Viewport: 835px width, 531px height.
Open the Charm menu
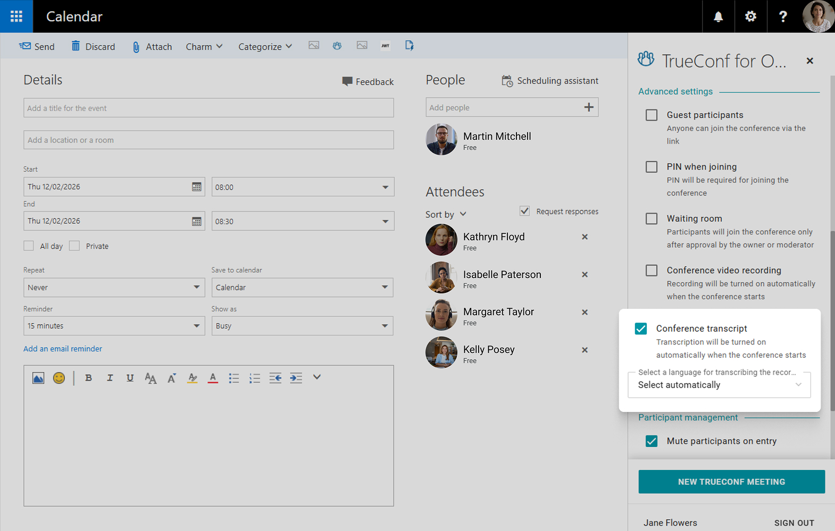pyautogui.click(x=204, y=47)
